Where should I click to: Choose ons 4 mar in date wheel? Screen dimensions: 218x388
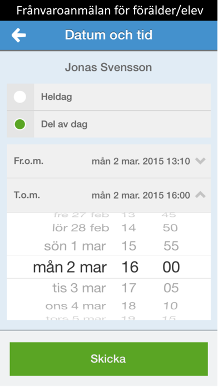click(76, 306)
